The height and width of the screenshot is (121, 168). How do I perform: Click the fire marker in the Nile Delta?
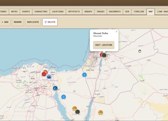(46, 72)
